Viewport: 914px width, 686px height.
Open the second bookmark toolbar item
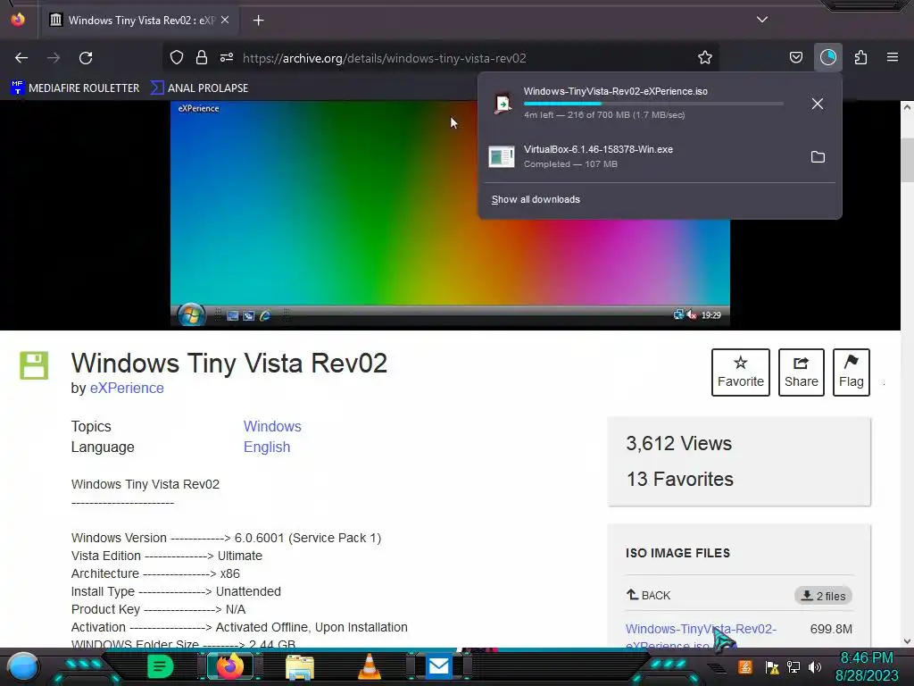click(199, 88)
